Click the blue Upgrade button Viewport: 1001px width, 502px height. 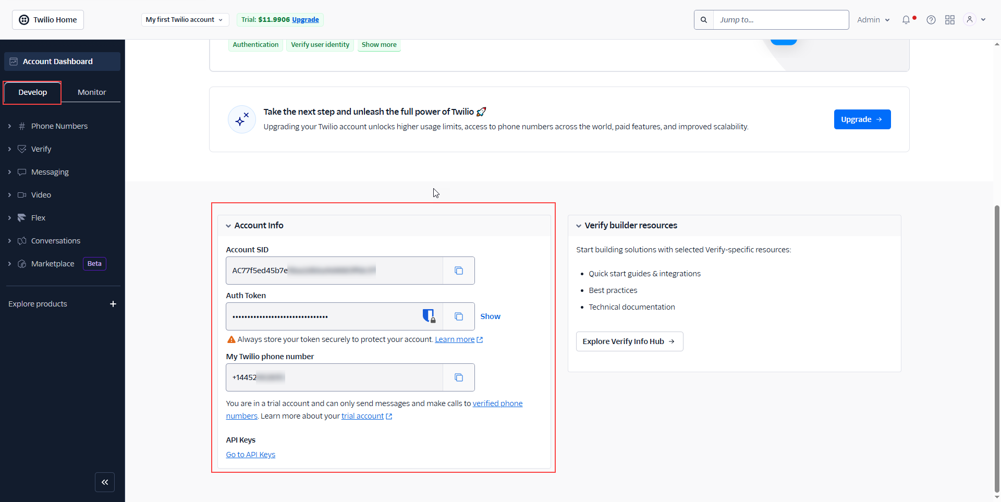pos(862,119)
